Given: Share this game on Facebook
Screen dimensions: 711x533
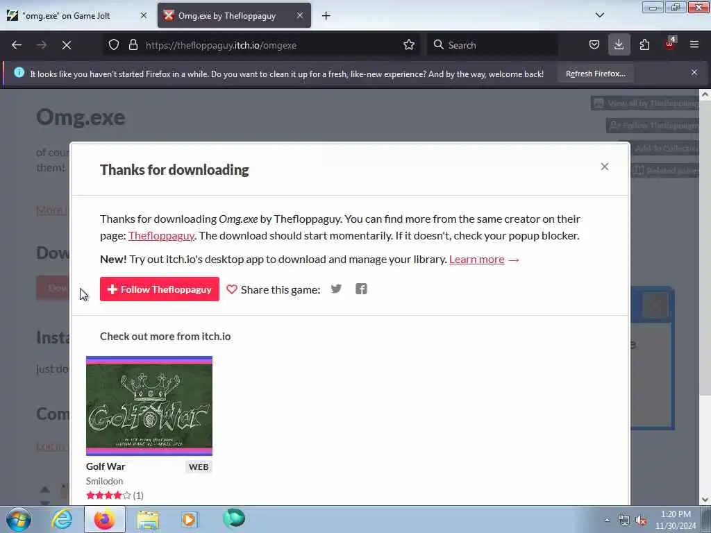Looking at the screenshot, I should click(361, 289).
